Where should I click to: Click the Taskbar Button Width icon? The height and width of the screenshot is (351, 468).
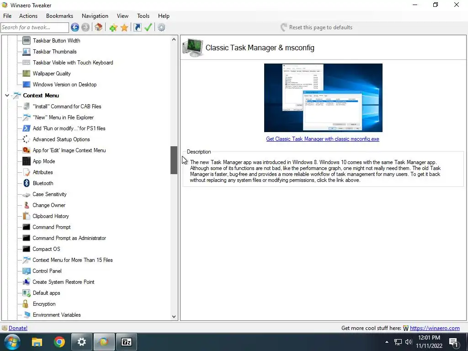coord(26,41)
